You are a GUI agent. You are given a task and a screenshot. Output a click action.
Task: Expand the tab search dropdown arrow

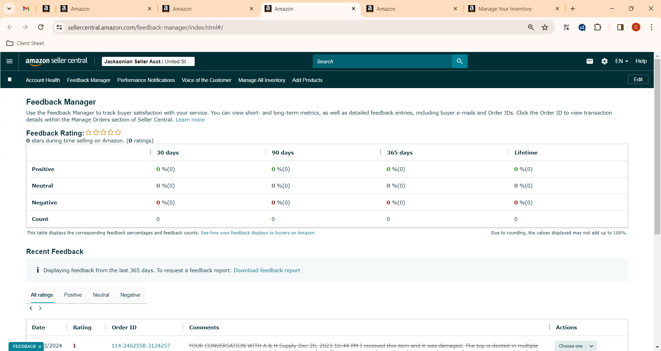pos(9,9)
